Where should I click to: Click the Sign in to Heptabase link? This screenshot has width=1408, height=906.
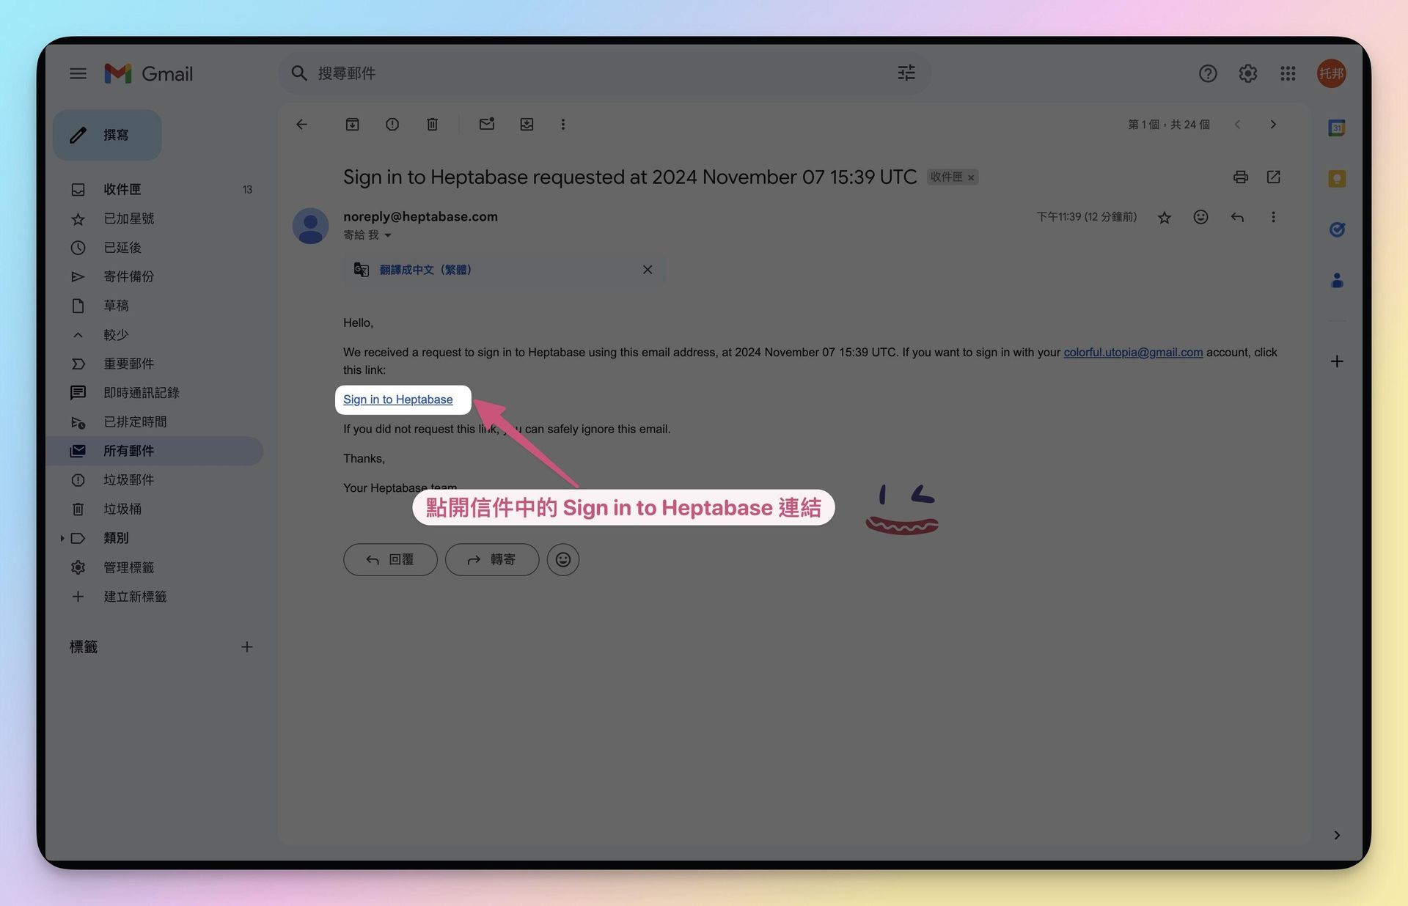click(x=397, y=399)
